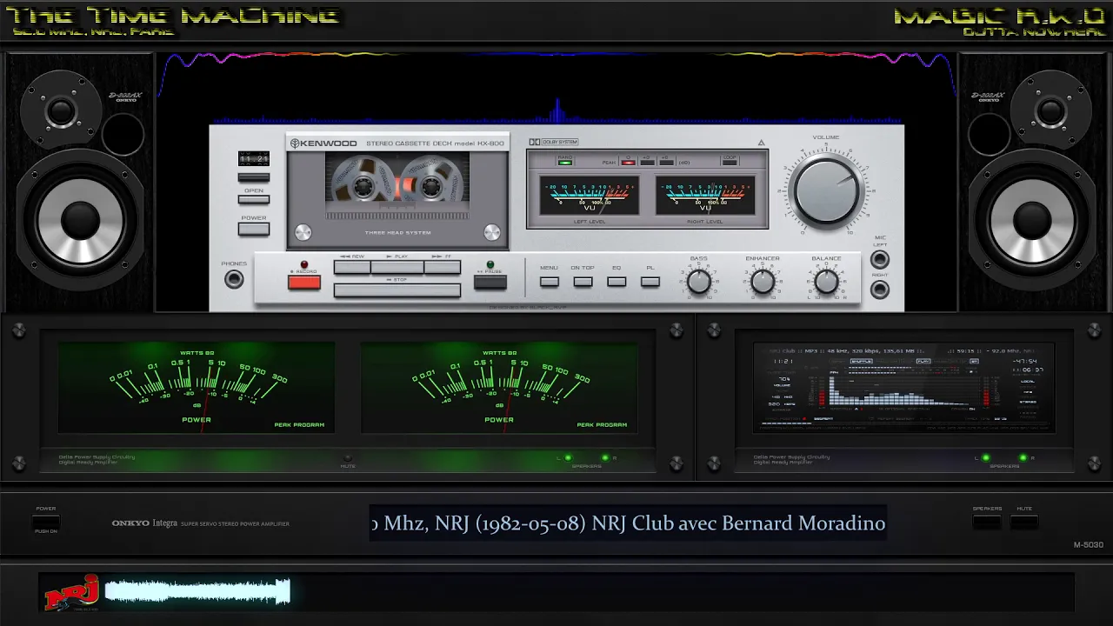
Task: Click the left cassette door knob
Action: [303, 232]
